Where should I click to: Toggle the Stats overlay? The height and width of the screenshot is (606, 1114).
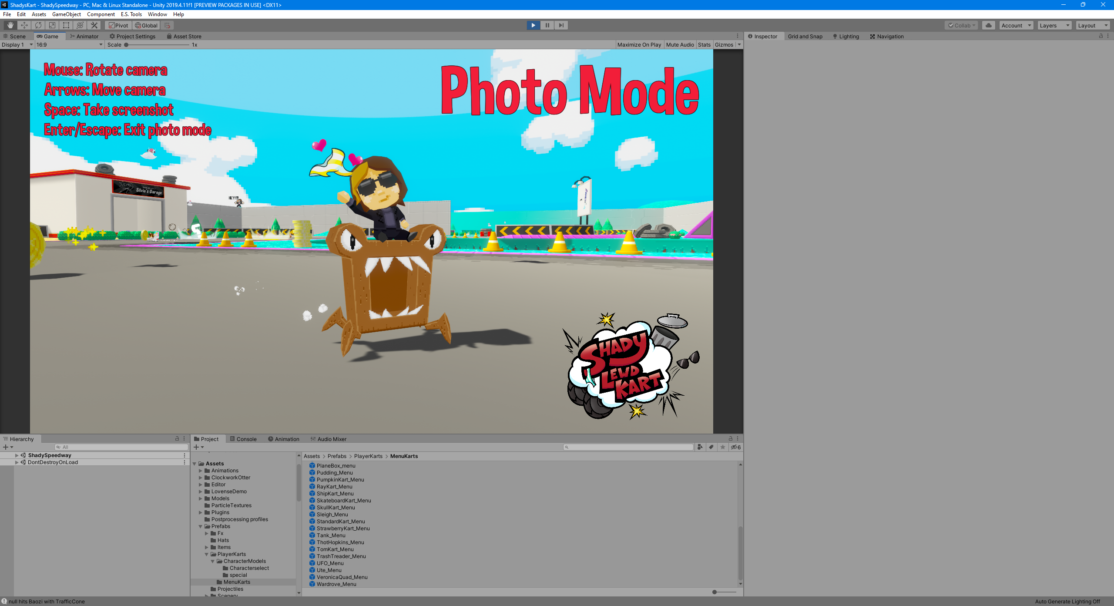tap(704, 44)
